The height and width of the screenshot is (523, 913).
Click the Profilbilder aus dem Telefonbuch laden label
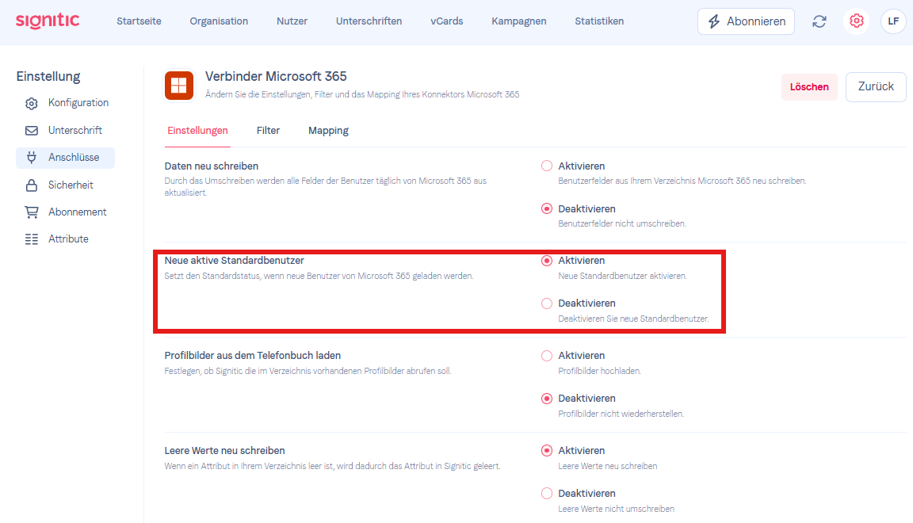click(x=253, y=355)
